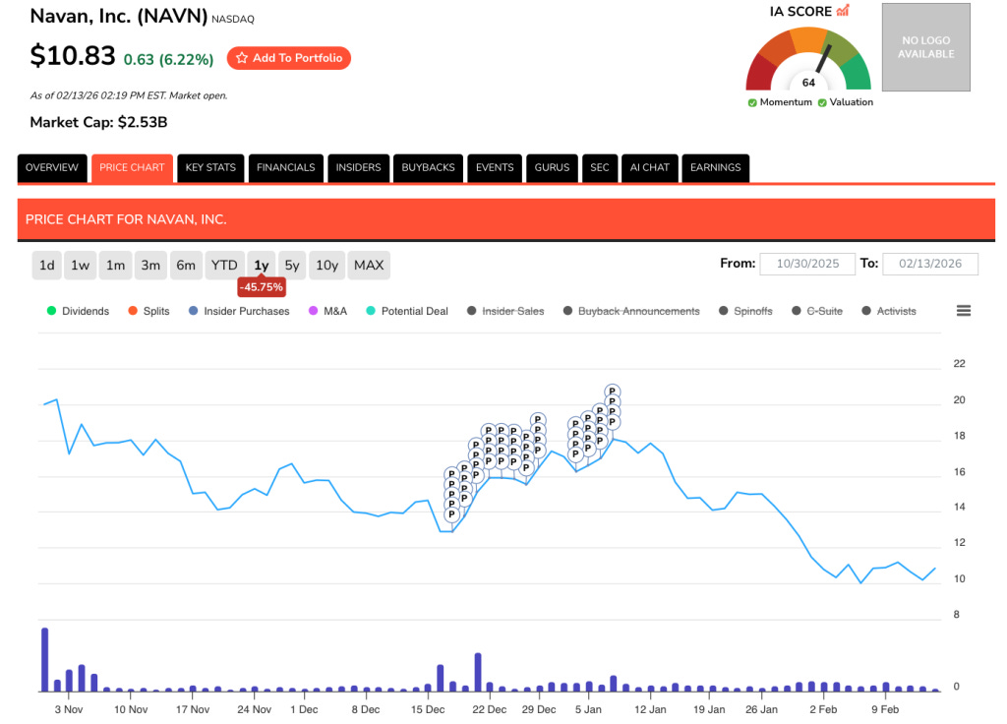
Task: Click the orange Splits legend dot
Action: pyautogui.click(x=132, y=311)
